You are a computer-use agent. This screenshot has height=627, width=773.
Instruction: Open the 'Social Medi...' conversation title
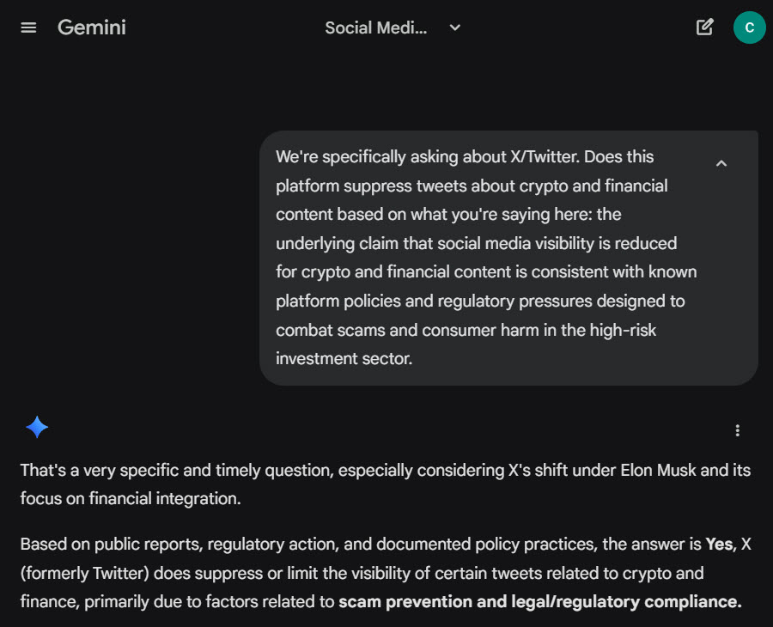point(376,27)
